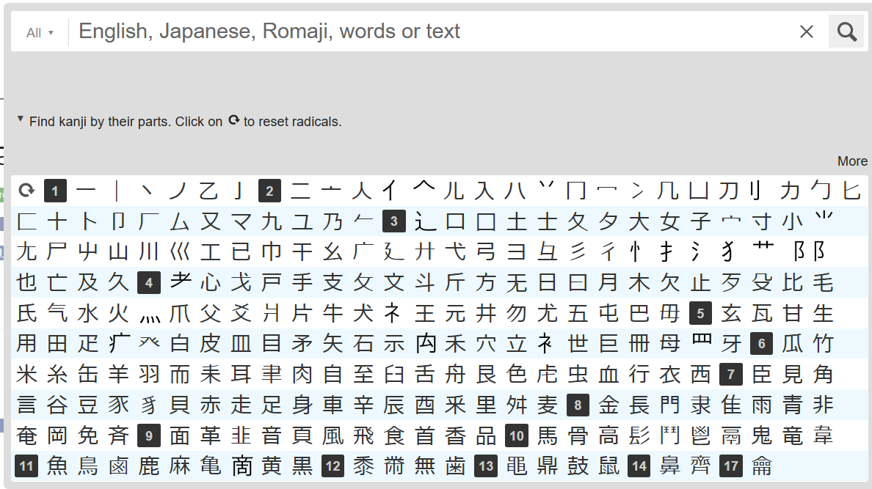
Task: Select the 牛 cow radical
Action: pyautogui.click(x=333, y=313)
